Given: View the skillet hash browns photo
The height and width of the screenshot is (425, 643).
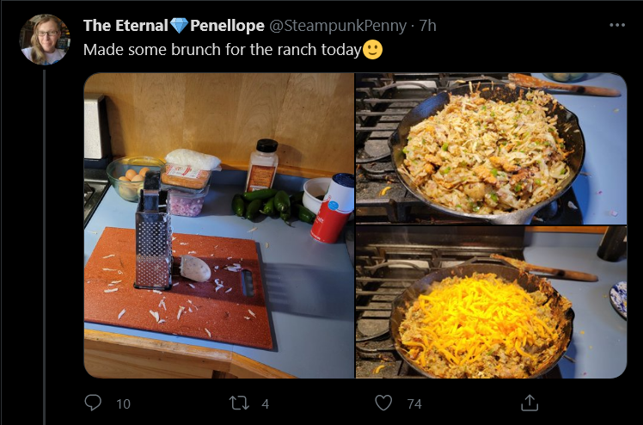Looking at the screenshot, I should pyautogui.click(x=491, y=149).
